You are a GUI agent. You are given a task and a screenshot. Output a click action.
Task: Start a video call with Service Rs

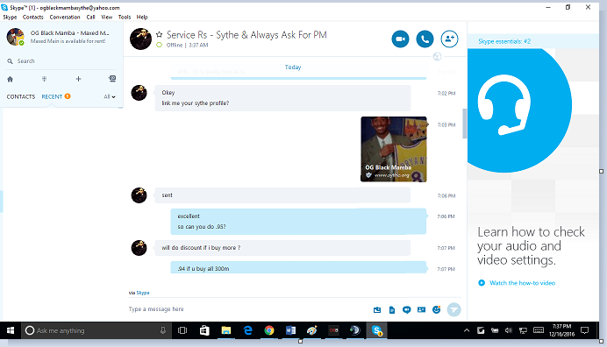400,39
